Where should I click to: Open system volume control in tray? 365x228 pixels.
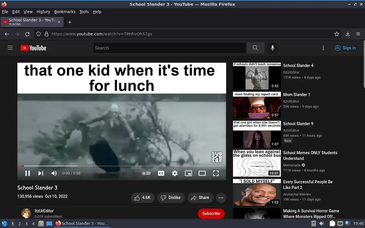tap(322, 223)
